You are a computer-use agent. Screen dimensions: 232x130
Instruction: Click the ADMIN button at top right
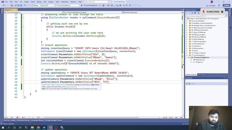[226, 5]
